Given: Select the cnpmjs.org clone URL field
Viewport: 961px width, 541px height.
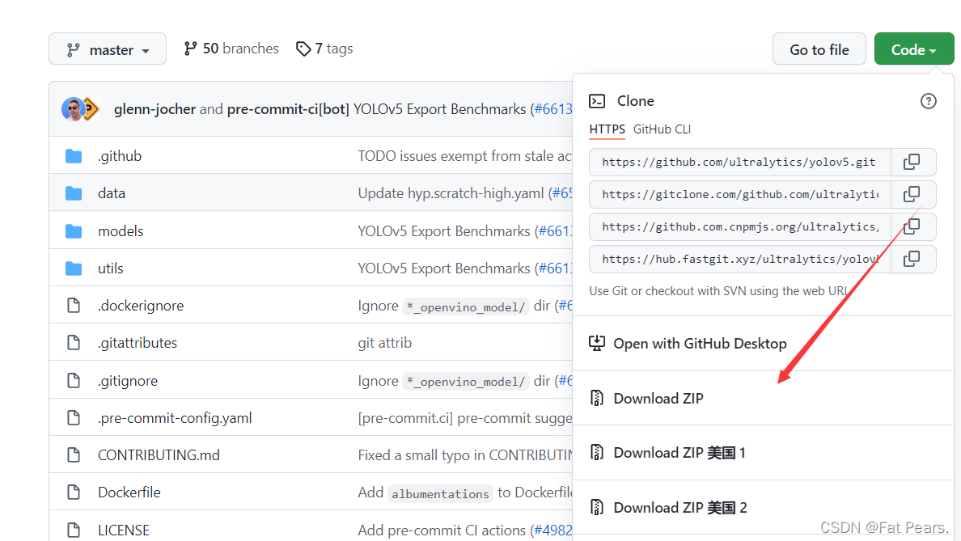Looking at the screenshot, I should 739,226.
